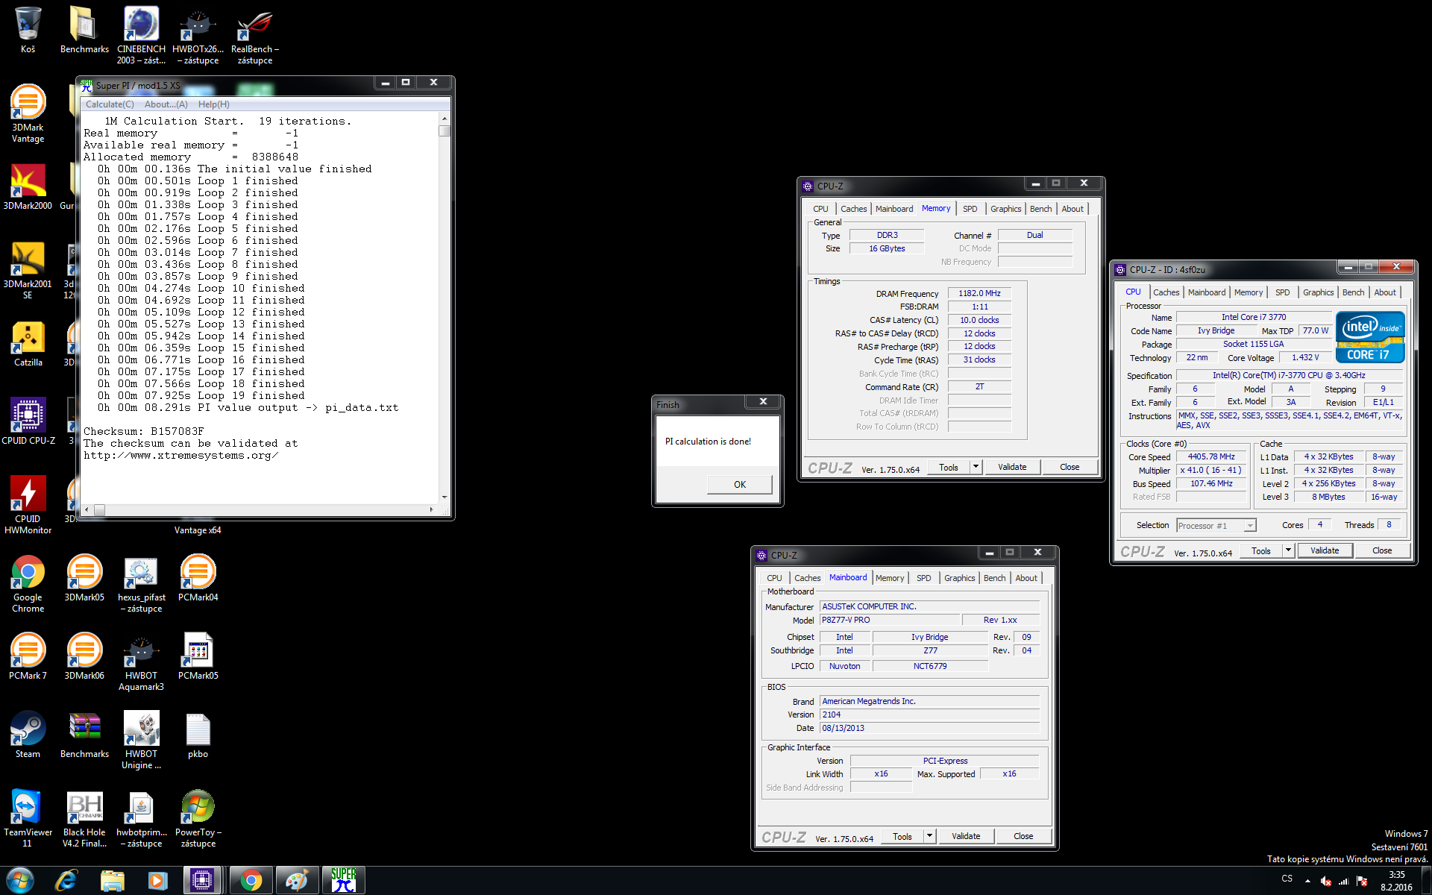
Task: Open the Black Hole V4.2 desktop icon
Action: tap(84, 818)
